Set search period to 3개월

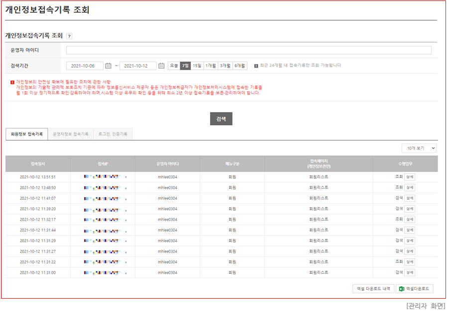(225, 66)
